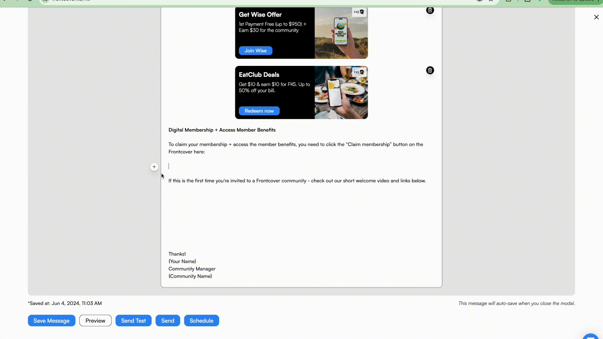Open the chat widget bubble
This screenshot has width=603, height=339.
click(591, 336)
